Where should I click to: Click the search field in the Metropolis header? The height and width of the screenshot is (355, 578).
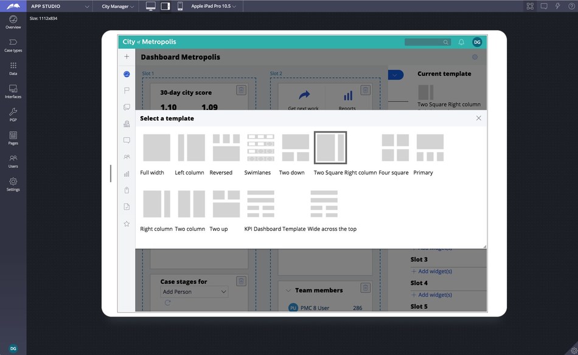[426, 42]
